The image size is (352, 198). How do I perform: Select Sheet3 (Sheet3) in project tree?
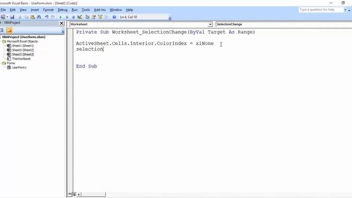click(23, 54)
